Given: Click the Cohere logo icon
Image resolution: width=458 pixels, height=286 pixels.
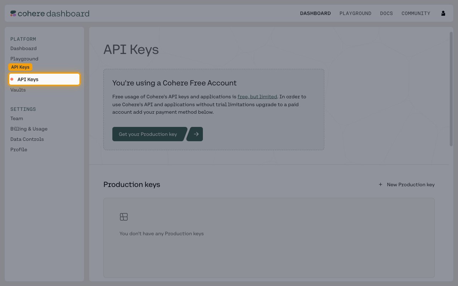Looking at the screenshot, I should point(13,14).
